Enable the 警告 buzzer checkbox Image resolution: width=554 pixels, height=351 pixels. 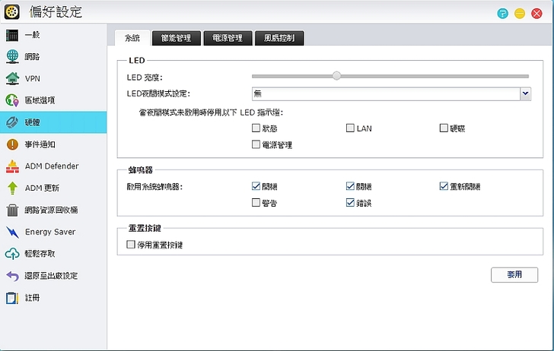pos(256,203)
